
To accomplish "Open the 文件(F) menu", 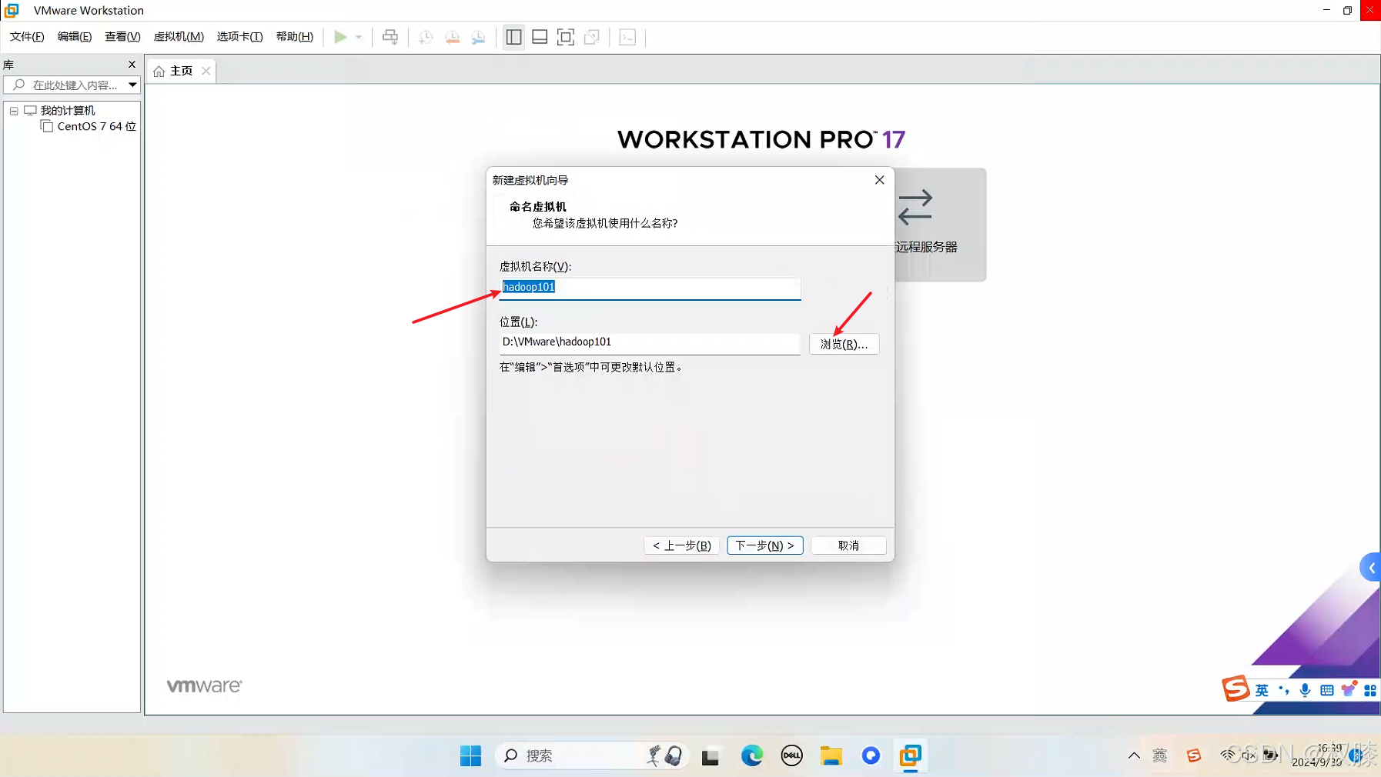I will [27, 36].
